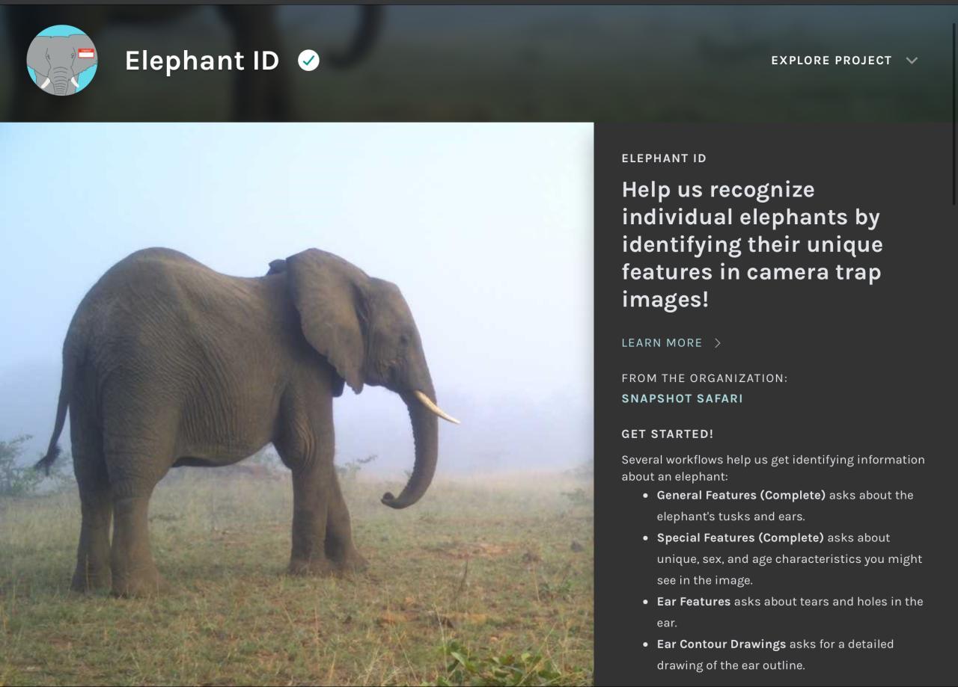Viewport: 958px width, 687px height.
Task: Select the Ear Contour Drawings workflow text
Action: (721, 644)
